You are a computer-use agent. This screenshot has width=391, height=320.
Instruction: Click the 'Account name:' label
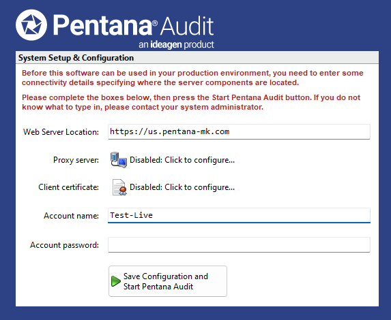click(x=71, y=216)
